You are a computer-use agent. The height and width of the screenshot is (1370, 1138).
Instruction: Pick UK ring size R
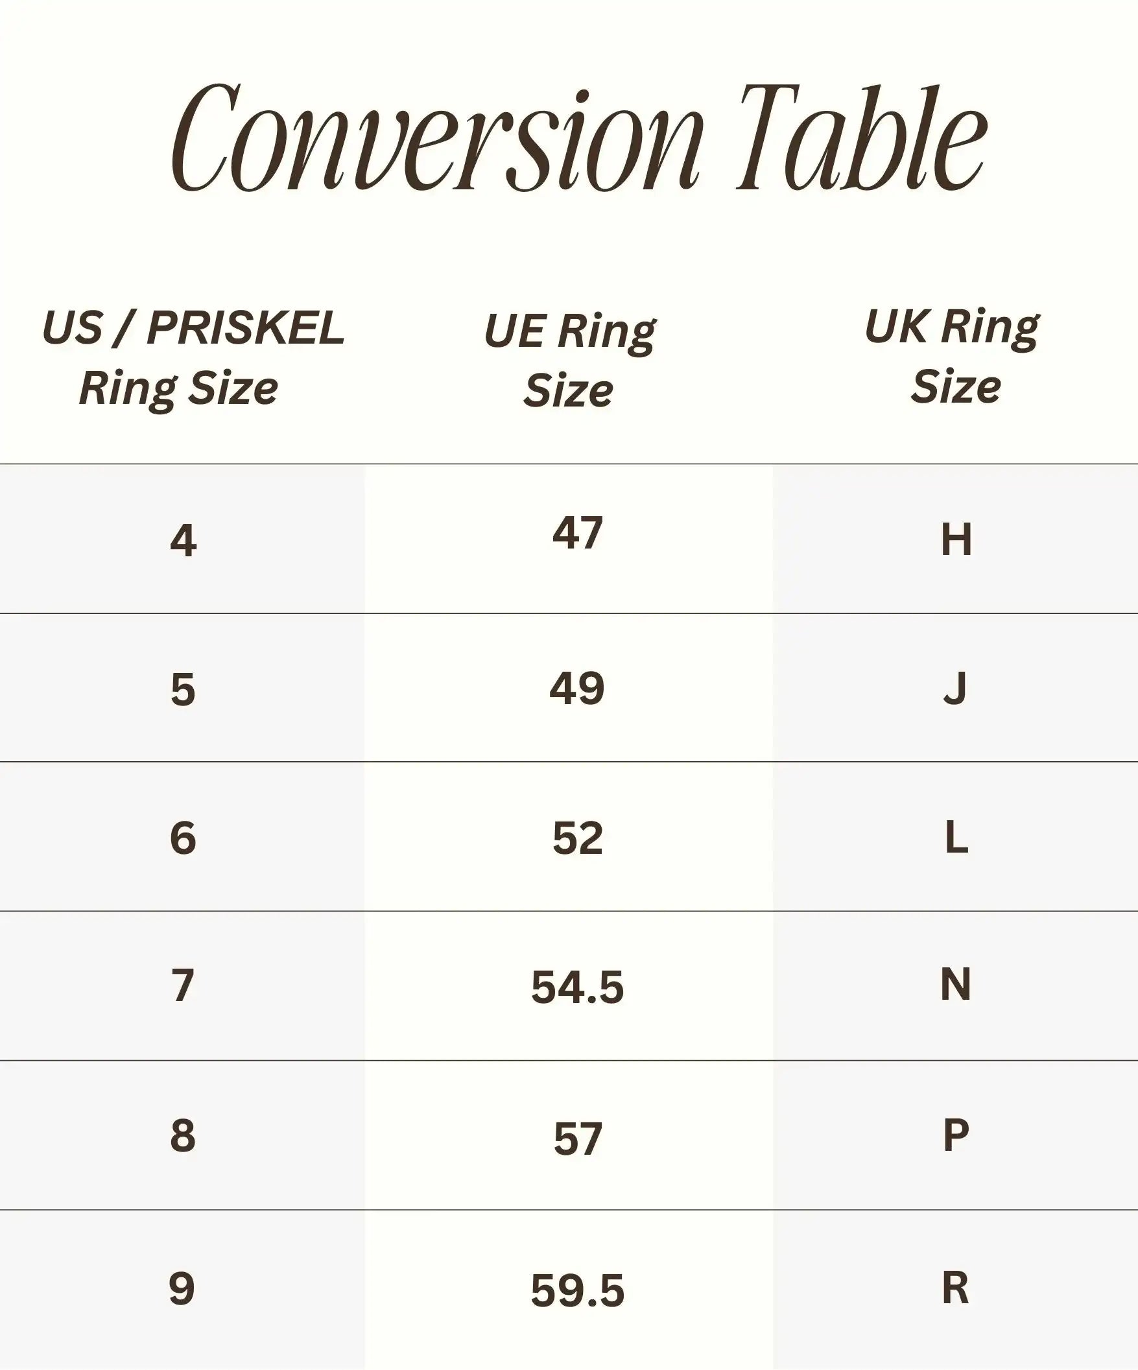955,1288
